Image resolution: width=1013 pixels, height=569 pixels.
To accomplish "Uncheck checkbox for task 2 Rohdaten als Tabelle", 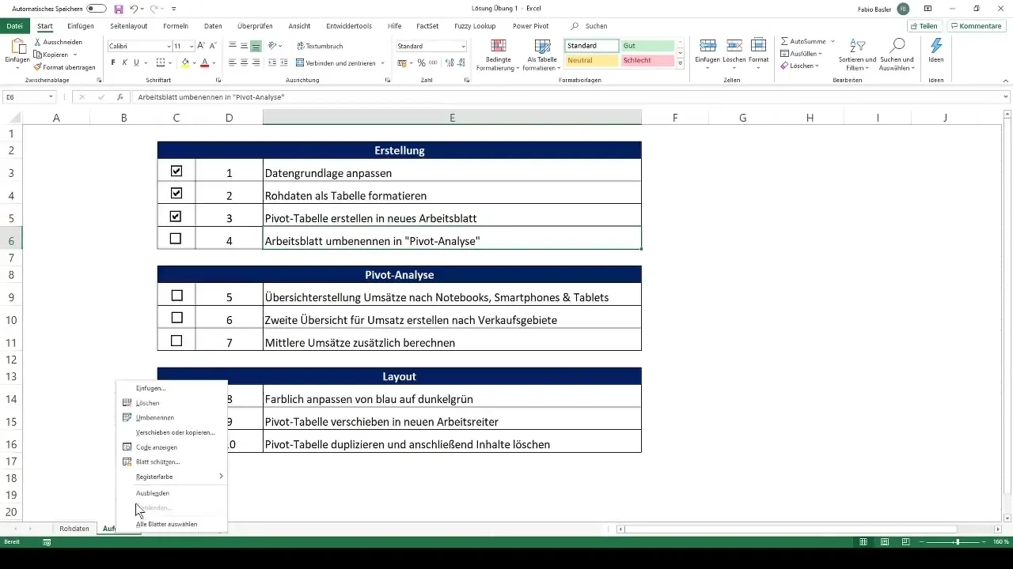I will coord(176,193).
